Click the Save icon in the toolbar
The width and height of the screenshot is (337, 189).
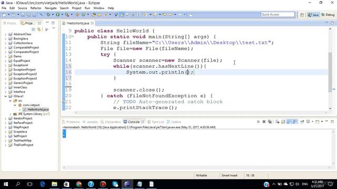click(23, 15)
